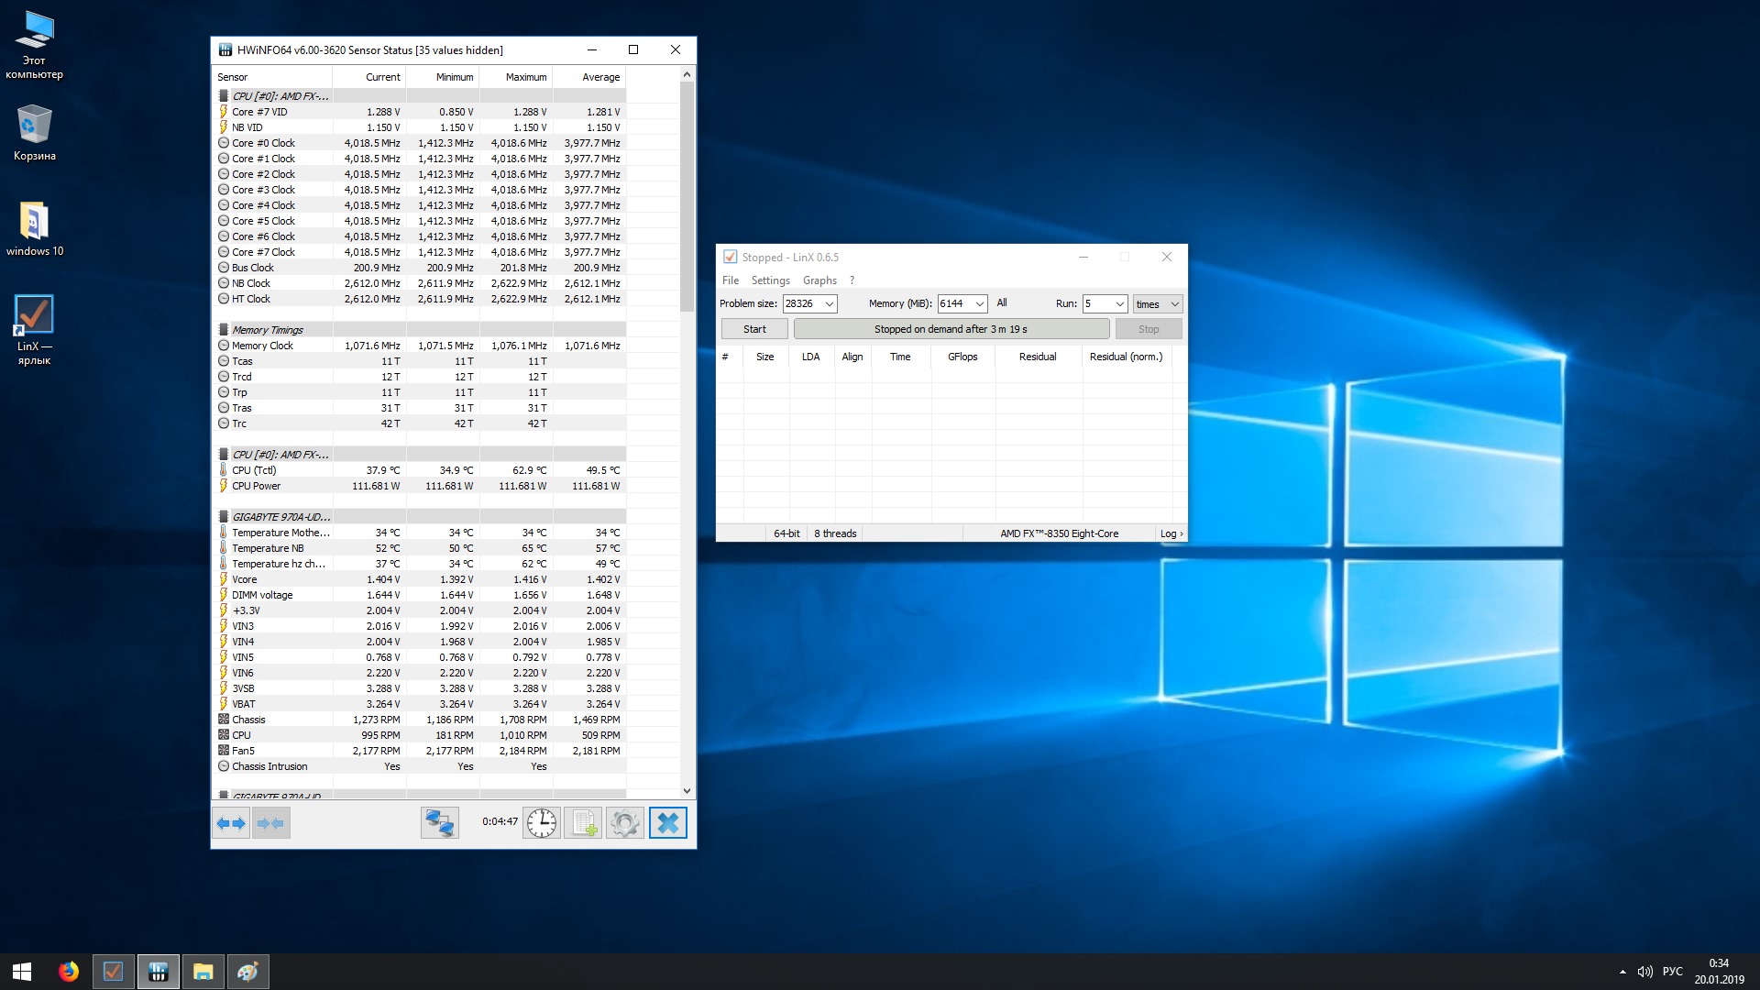
Task: Click the collapse columns arrows button in HWiNFO
Action: [271, 823]
